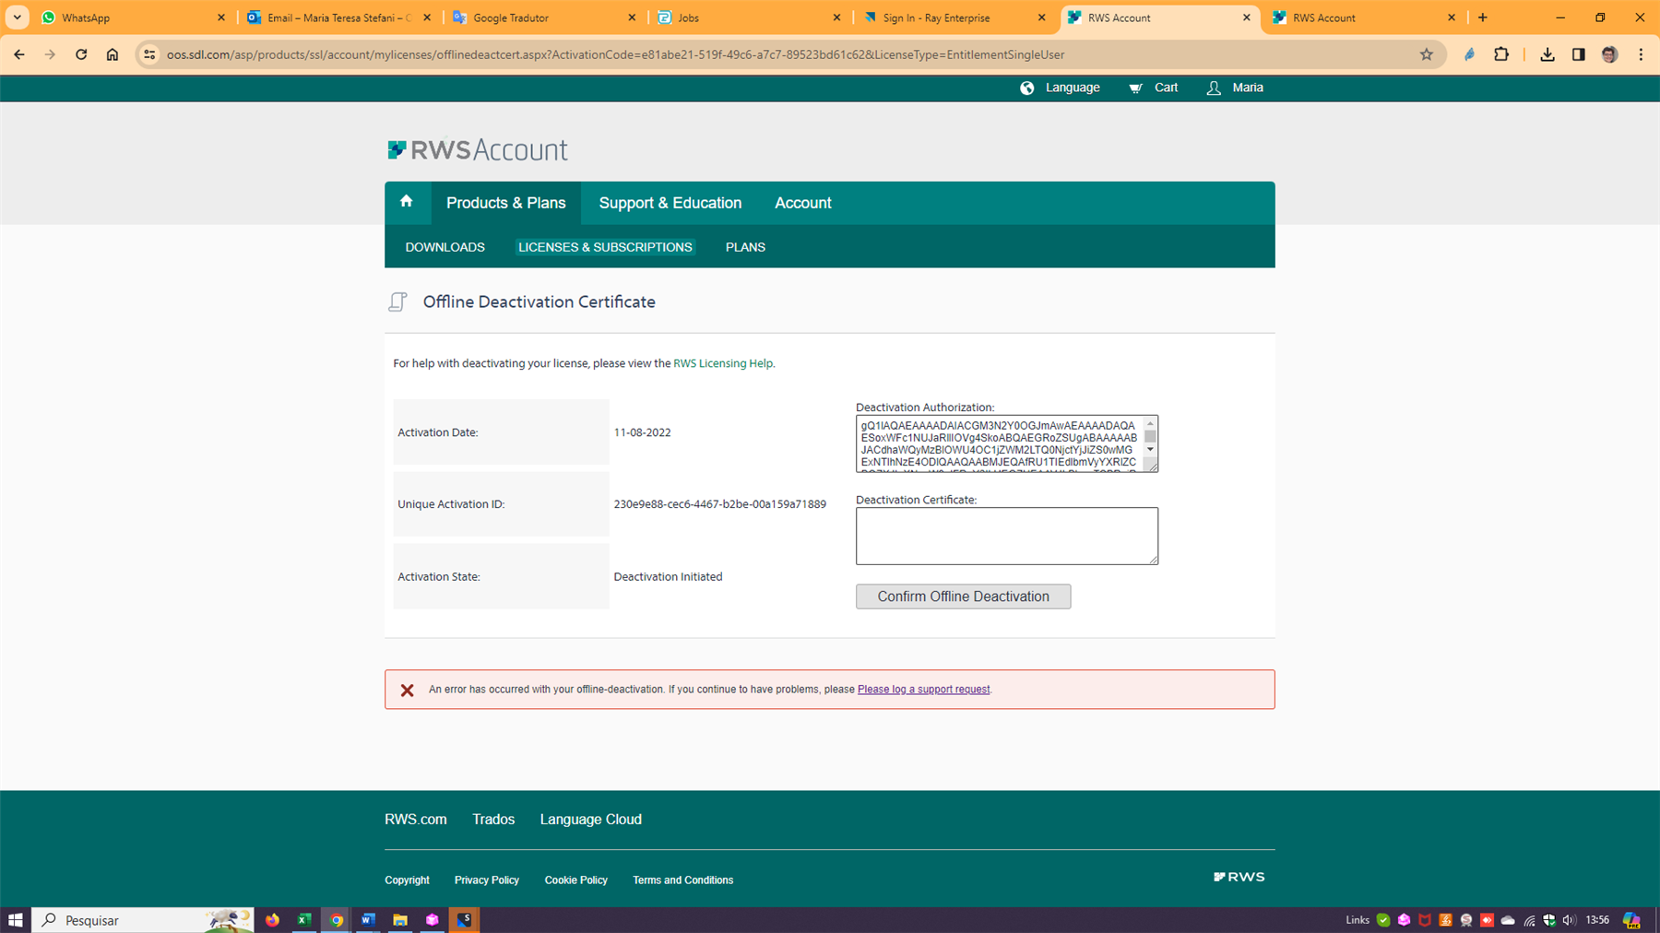Image resolution: width=1660 pixels, height=933 pixels.
Task: Open the Language globe selector
Action: click(x=1060, y=88)
